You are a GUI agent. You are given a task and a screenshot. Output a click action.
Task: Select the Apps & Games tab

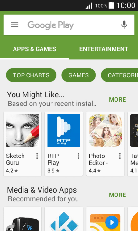pyautogui.click(x=34, y=49)
